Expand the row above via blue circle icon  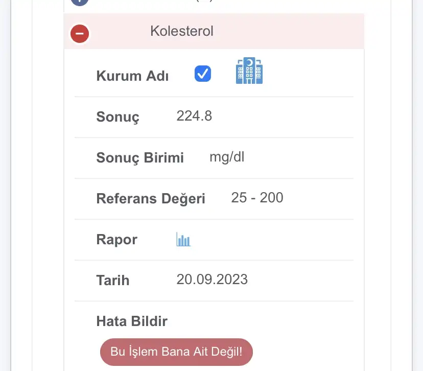click(80, 2)
